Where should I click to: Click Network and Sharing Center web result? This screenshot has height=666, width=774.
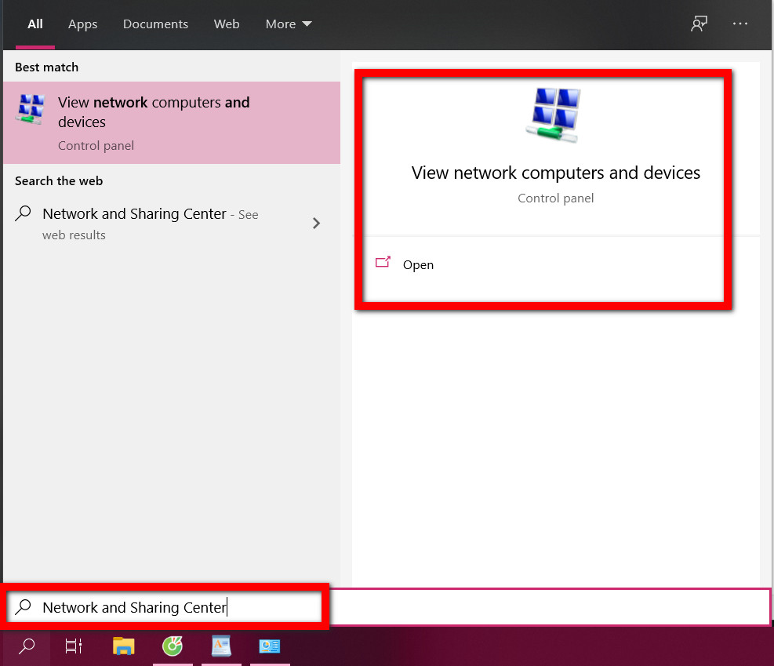[172, 224]
